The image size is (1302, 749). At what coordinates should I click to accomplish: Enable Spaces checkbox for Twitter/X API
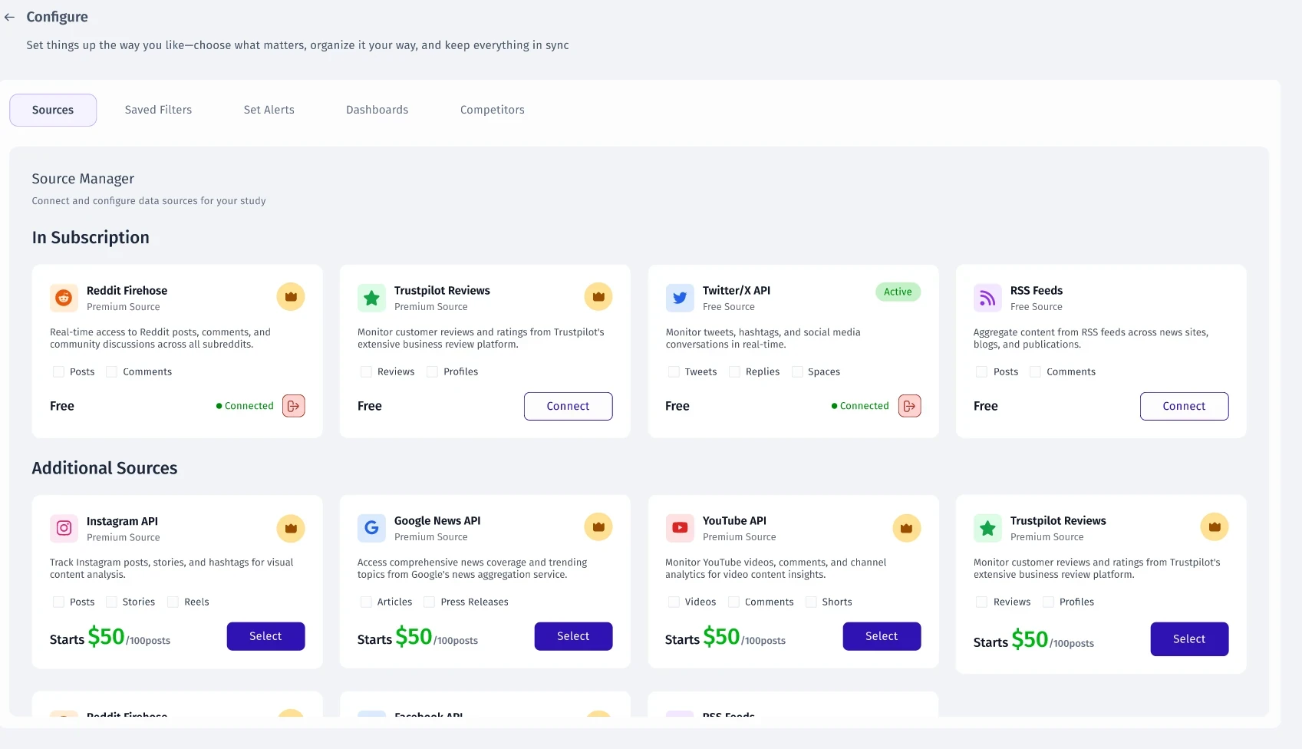(797, 371)
